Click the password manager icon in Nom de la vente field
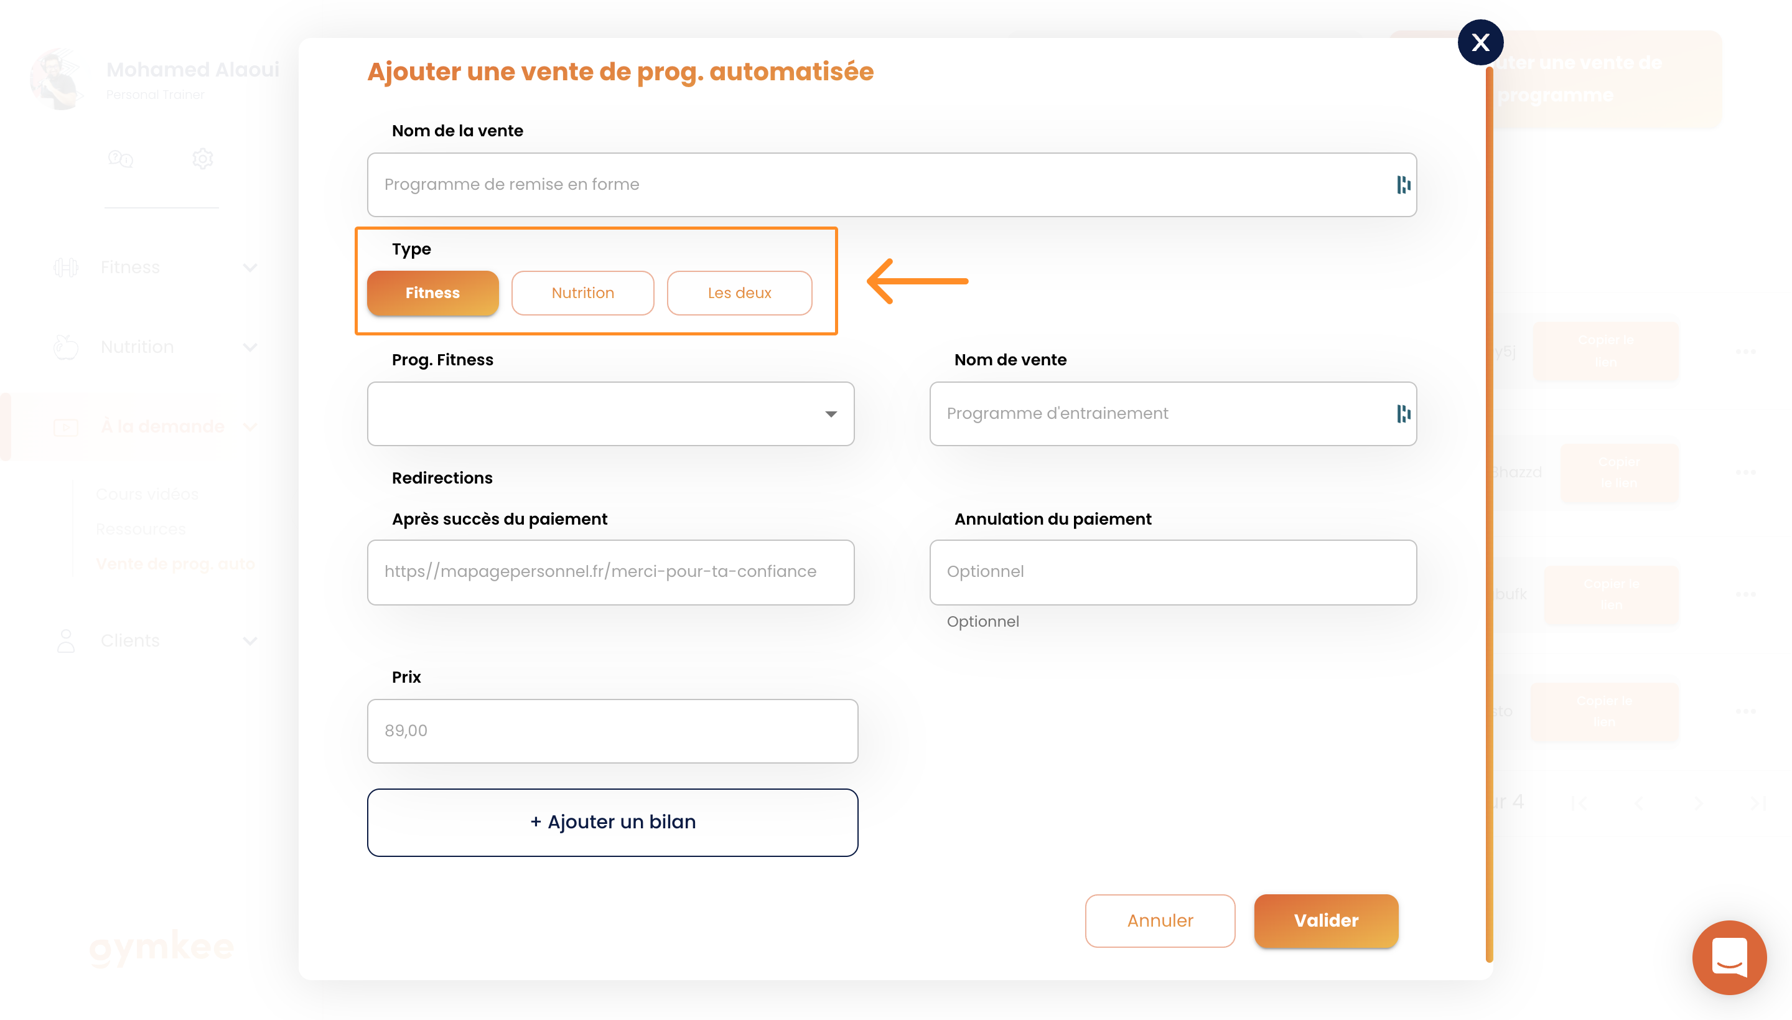The image size is (1792, 1020). click(x=1402, y=185)
